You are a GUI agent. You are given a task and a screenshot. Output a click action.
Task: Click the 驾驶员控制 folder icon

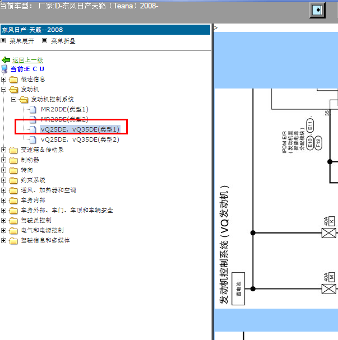coord(13,221)
